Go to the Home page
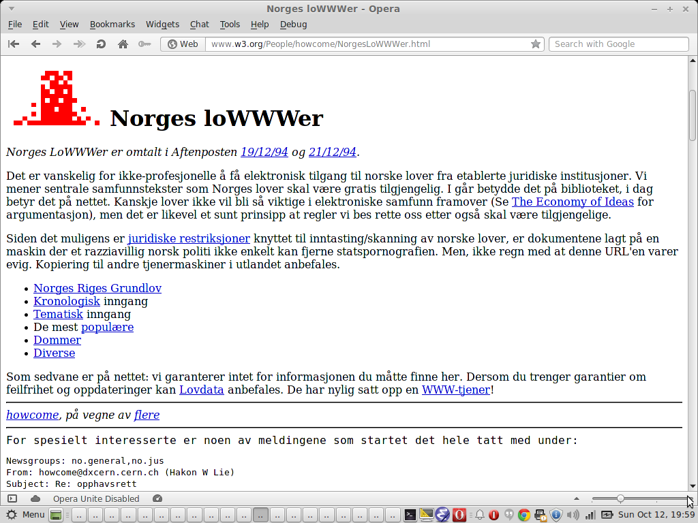The height and width of the screenshot is (523, 698). coord(123,44)
